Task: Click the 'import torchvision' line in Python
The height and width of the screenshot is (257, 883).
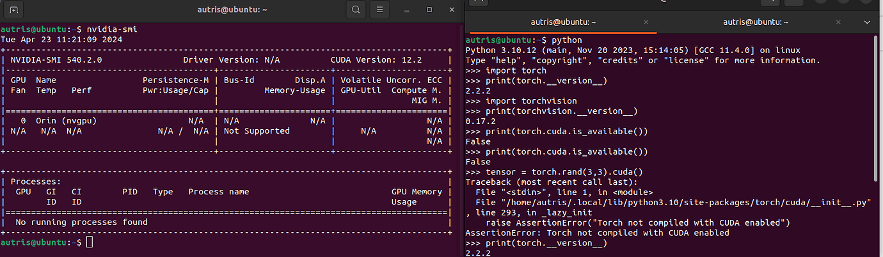Action: (522, 101)
